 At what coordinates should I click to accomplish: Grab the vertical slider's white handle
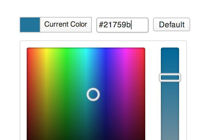coord(170,77)
